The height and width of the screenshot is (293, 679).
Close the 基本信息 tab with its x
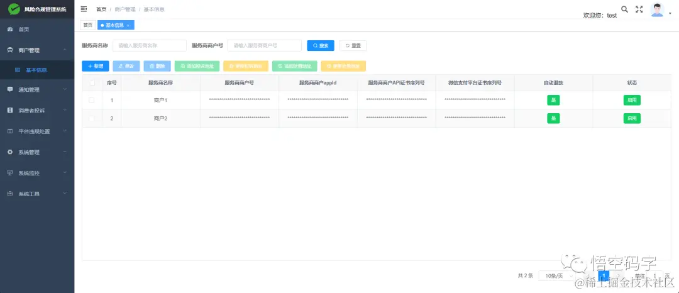click(x=128, y=26)
